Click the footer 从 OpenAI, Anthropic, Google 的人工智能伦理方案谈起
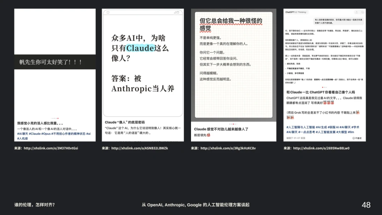 [x=196, y=205]
